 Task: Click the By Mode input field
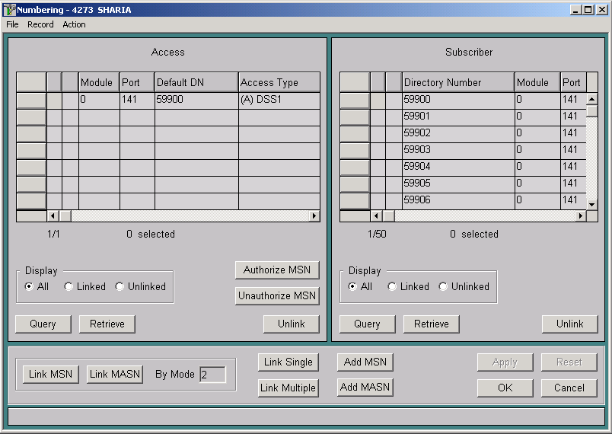tap(212, 375)
